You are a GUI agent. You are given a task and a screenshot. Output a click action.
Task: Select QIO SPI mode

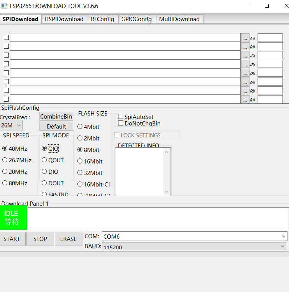pos(50,148)
